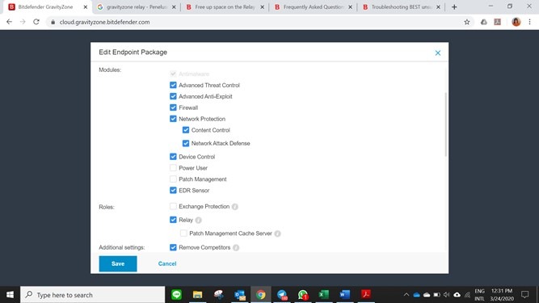Switch to Bitdefender GravityZone tab
Screen dimensions: 539x303
coord(45,7)
